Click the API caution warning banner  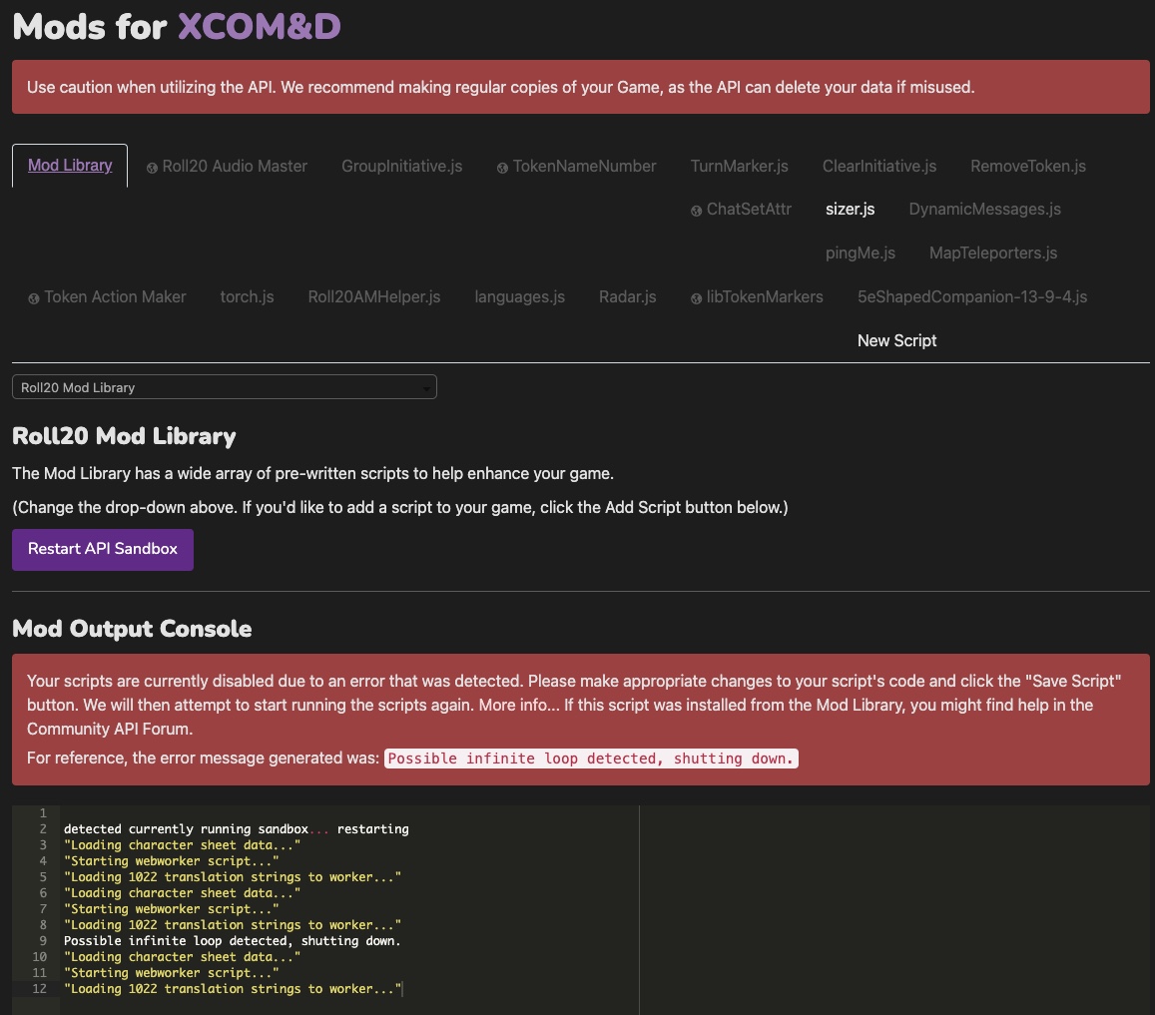click(x=580, y=87)
